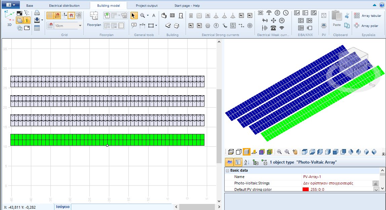Toggle the warning triangle button
Image resolution: width=386 pixels, height=210 pixels.
pyautogui.click(x=27, y=21)
